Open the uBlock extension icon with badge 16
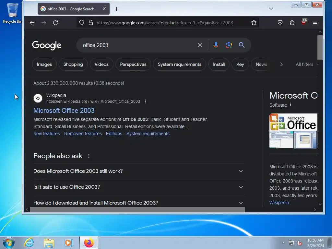332x249 pixels. pyautogui.click(x=304, y=22)
